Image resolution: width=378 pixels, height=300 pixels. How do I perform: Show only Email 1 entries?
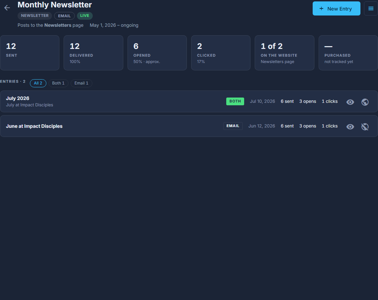[82, 83]
